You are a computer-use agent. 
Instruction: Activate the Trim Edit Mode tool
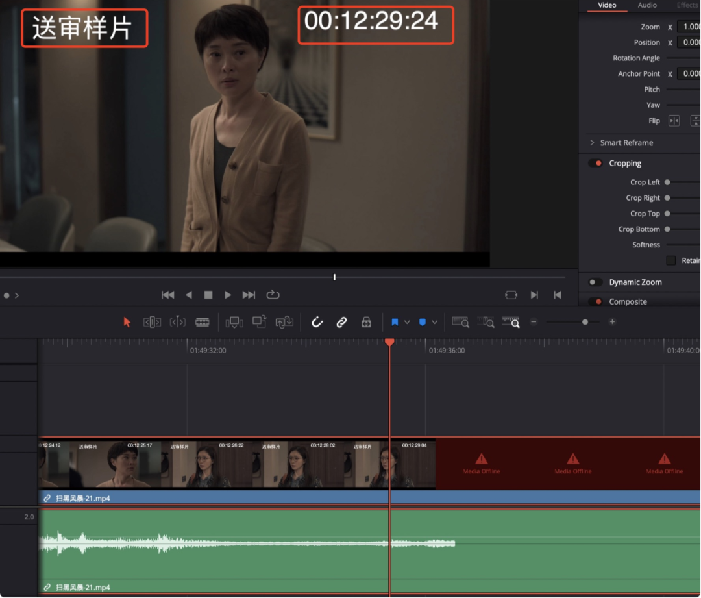pyautogui.click(x=152, y=322)
